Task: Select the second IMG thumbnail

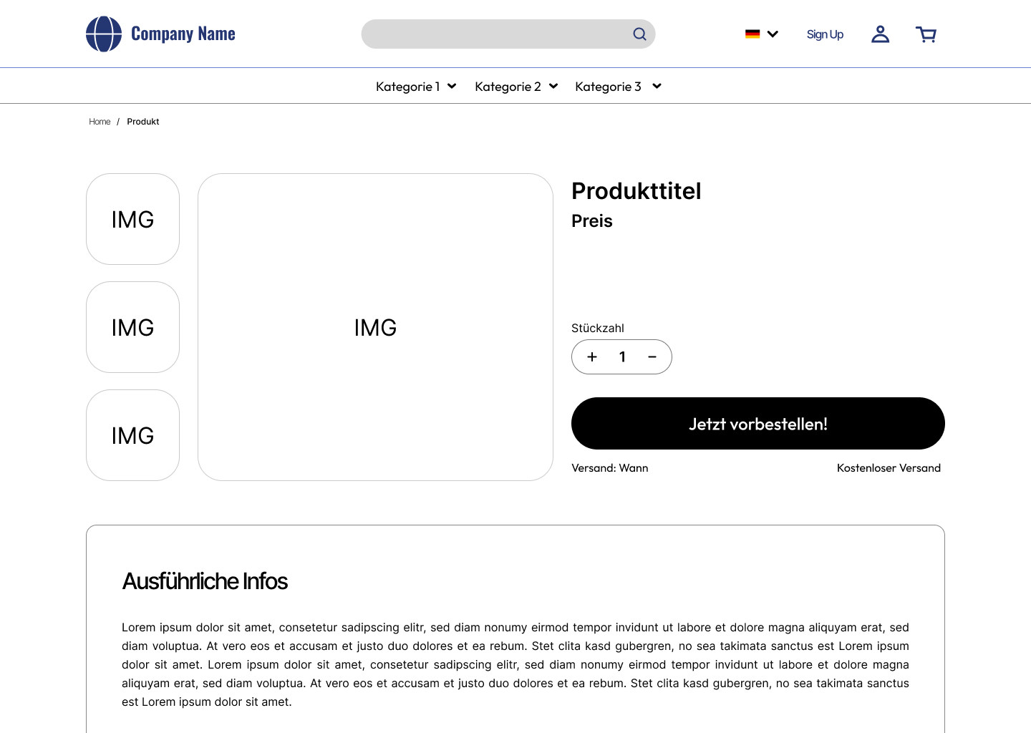Action: pyautogui.click(x=132, y=327)
